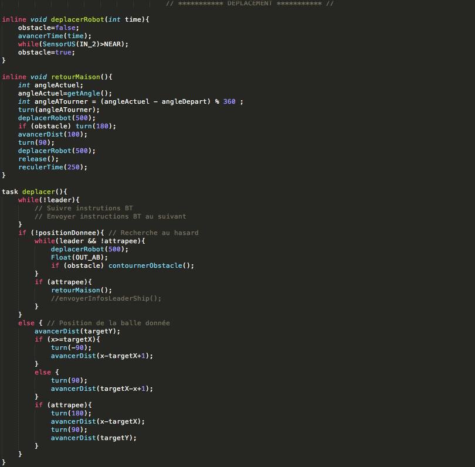Click the 'deplacerRobot(int time)' function definition line
The width and height of the screenshot is (475, 467).
coord(76,19)
